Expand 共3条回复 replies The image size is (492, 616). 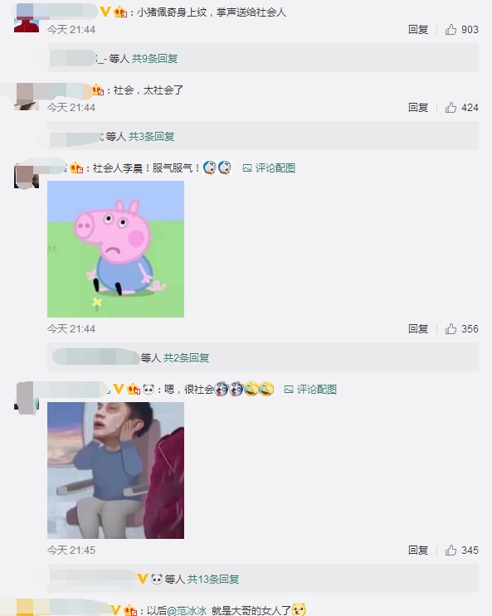[x=151, y=136]
